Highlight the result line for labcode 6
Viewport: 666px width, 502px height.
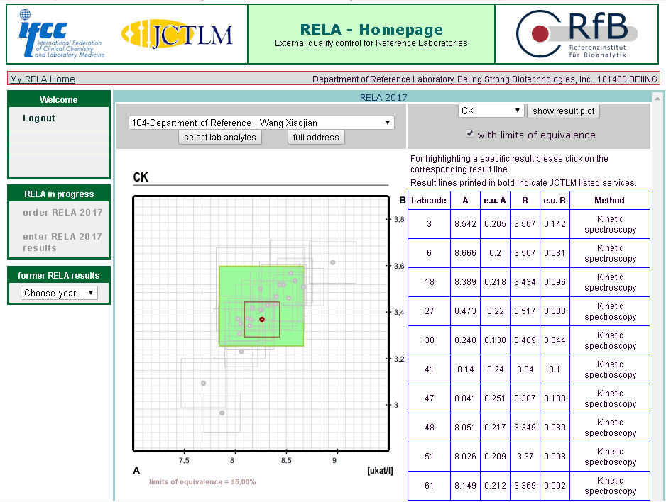(529, 253)
